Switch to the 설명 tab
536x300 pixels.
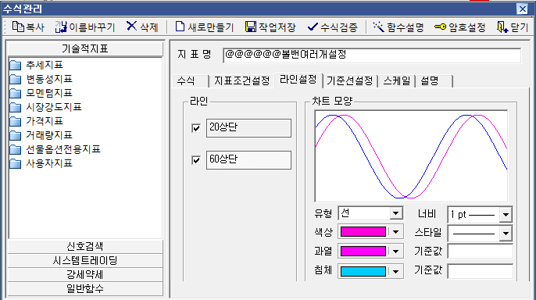(x=434, y=81)
